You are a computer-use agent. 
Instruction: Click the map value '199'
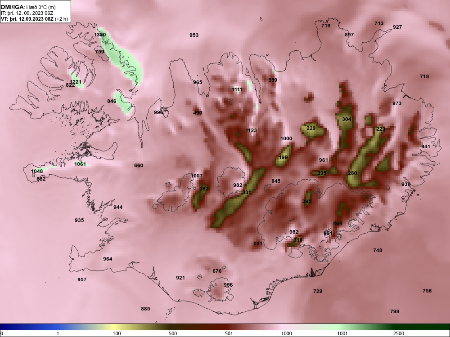[283, 157]
